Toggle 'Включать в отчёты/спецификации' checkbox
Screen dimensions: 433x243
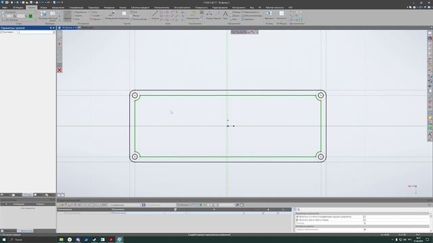(364, 217)
